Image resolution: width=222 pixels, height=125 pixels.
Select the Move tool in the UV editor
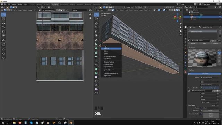3,23
